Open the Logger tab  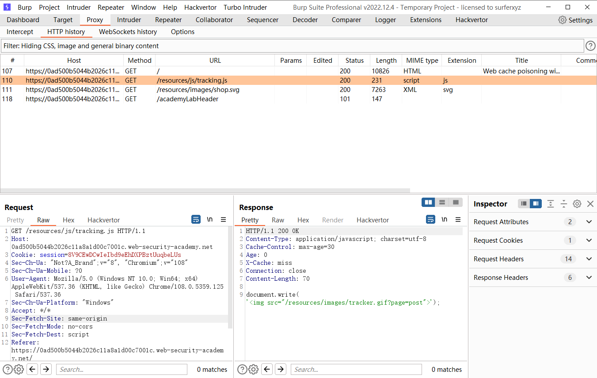[x=385, y=20]
